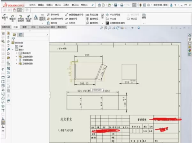The height and width of the screenshot is (143, 192).
Task: Save the drawing with the floppy disk icon
Action: [x=116, y=5]
